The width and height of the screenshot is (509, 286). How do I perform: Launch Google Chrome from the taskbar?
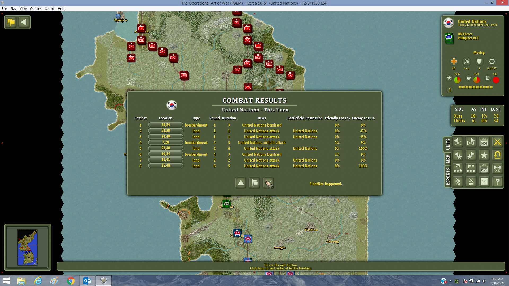pyautogui.click(x=71, y=281)
